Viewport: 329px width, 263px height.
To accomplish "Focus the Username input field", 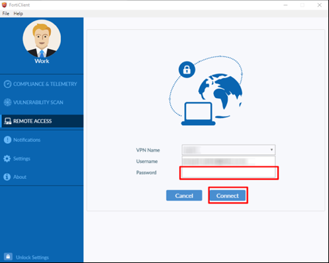I will tap(228, 161).
